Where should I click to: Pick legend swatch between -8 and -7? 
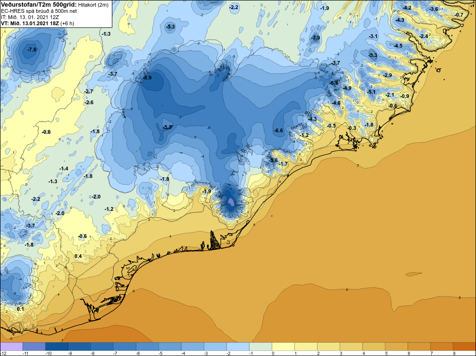tap(102, 346)
